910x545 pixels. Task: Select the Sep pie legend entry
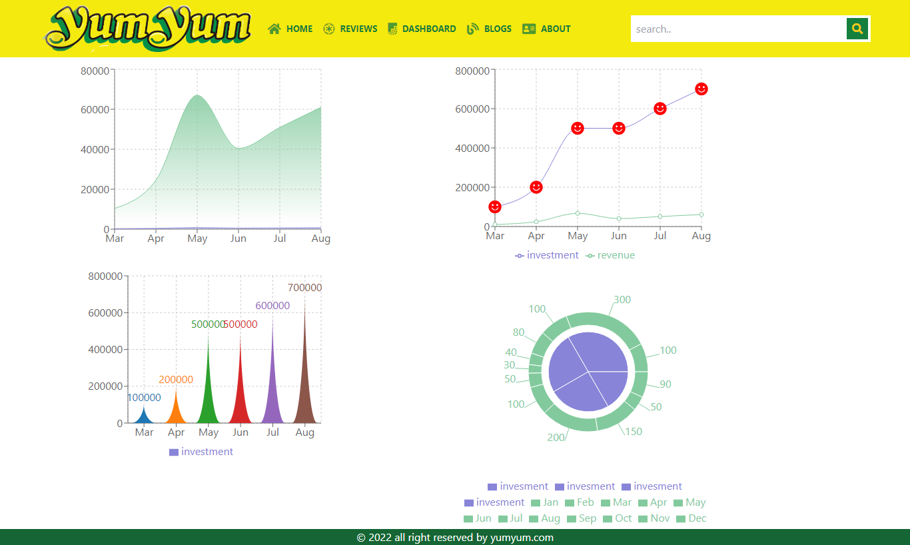pos(582,518)
